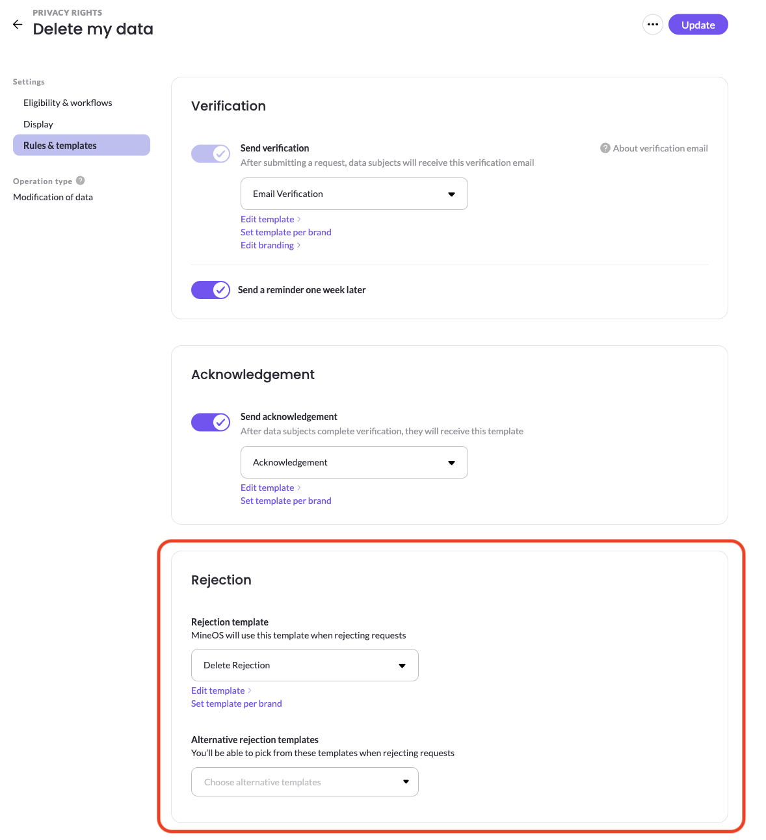Click the About verification email question icon
This screenshot has height=840, width=766.
click(605, 148)
